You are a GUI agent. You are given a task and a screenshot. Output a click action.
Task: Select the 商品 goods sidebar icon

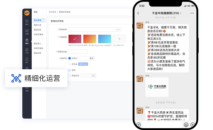[27, 41]
